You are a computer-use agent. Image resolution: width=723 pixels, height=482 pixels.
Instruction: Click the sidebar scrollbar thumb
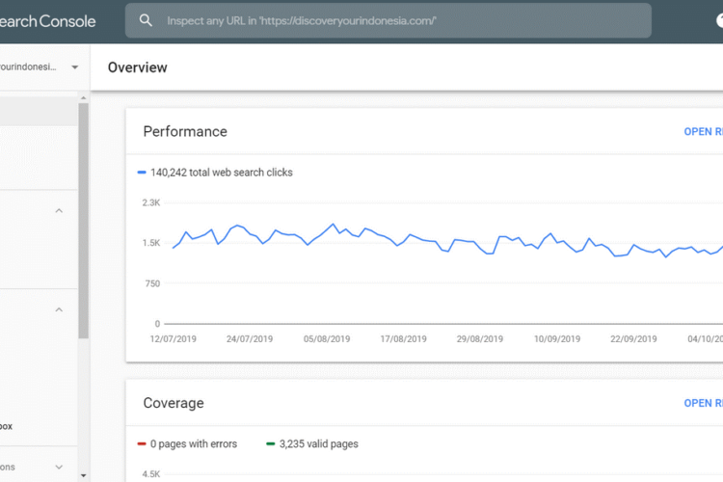coord(84,221)
